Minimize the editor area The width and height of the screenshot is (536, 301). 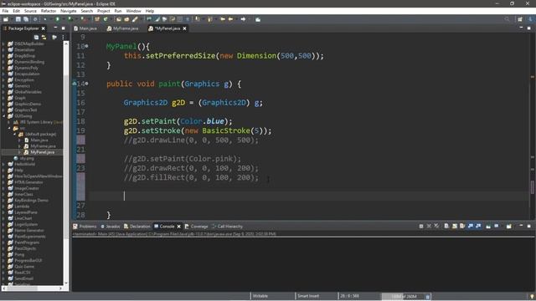(521, 28)
